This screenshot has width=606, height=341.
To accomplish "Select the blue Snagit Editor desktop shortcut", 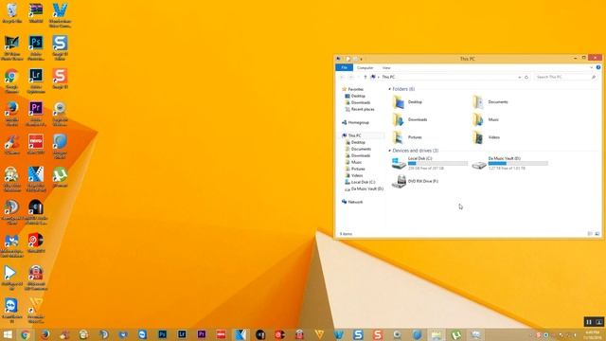I will (x=60, y=47).
